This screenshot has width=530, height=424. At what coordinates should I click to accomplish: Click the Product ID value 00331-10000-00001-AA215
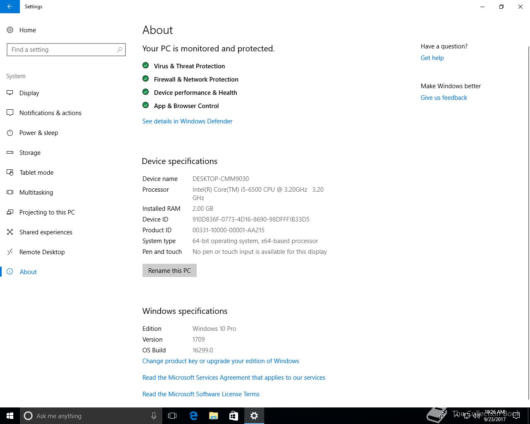pos(228,230)
